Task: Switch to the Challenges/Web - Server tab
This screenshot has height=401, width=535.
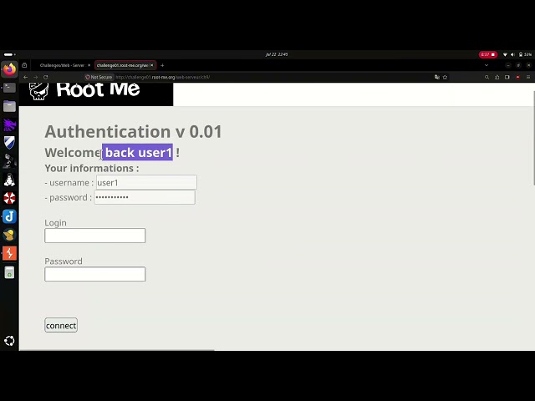Action: click(62, 65)
